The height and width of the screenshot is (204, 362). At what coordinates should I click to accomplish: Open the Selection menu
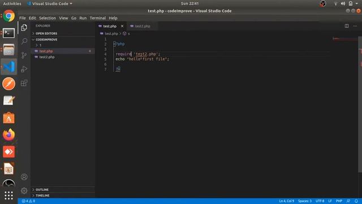(x=48, y=18)
